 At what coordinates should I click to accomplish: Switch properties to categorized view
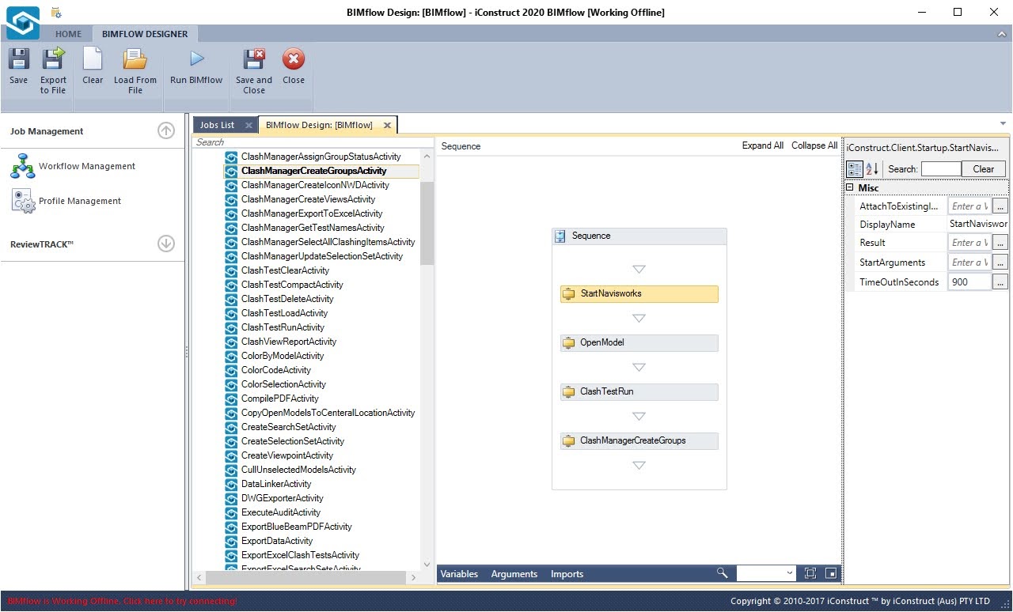[855, 168]
